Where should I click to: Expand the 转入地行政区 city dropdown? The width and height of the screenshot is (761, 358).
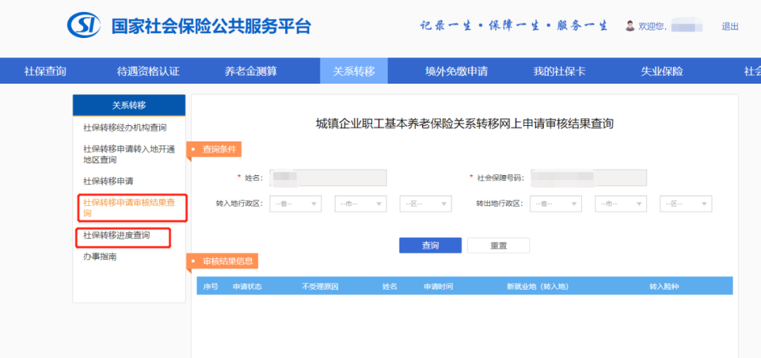point(361,204)
